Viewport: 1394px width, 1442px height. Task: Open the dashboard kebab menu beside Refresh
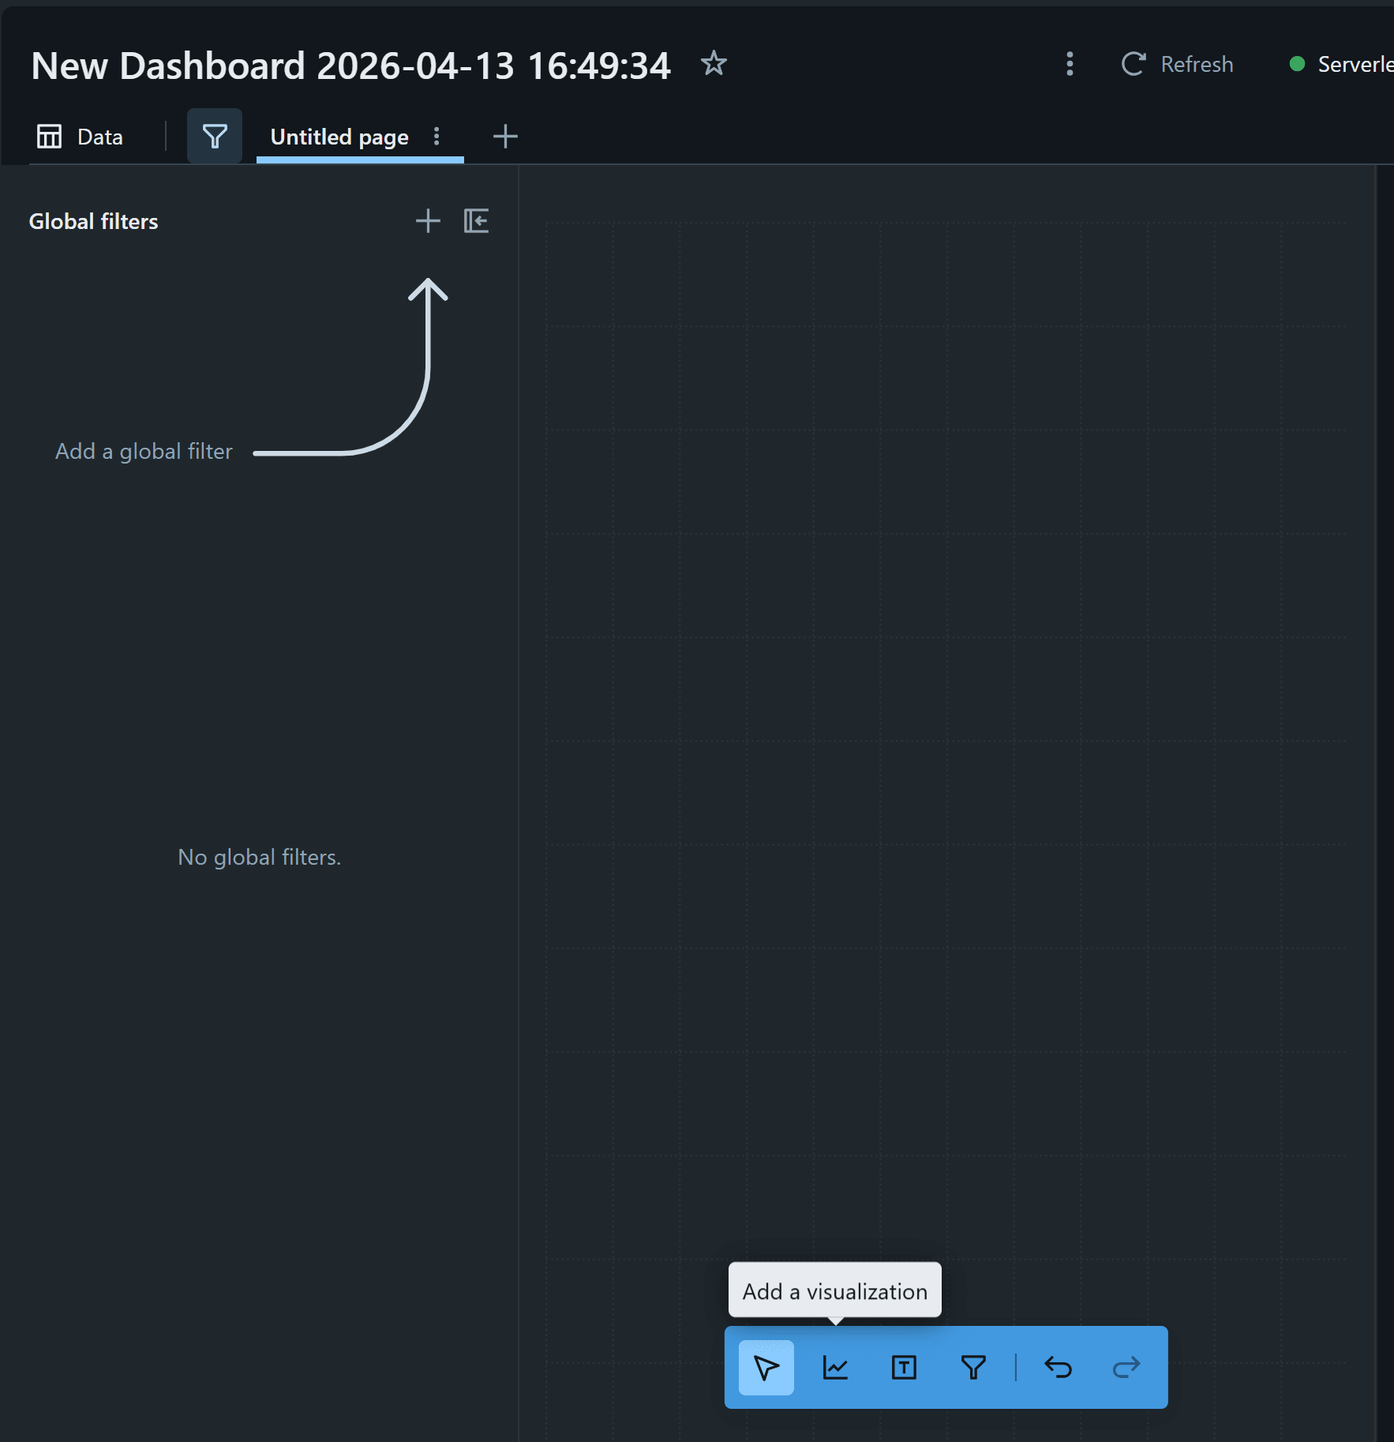(x=1070, y=64)
